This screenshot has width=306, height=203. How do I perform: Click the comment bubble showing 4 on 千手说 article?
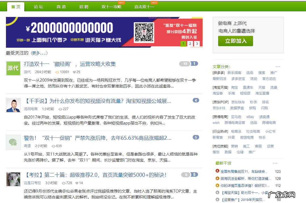(x=196, y=100)
